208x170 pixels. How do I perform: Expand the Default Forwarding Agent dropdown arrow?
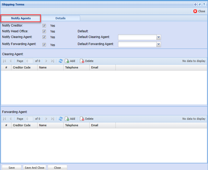pos(158,44)
